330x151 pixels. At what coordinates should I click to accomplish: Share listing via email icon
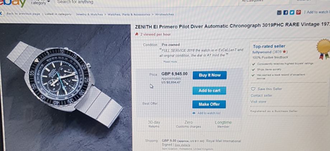280,13
